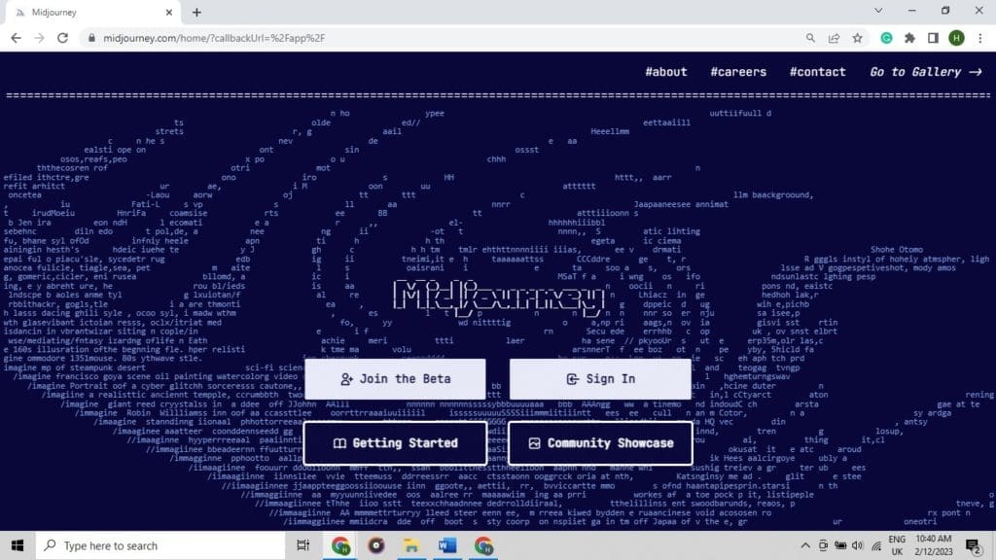
Task: Open the round dark app on taskbar
Action: point(376,545)
